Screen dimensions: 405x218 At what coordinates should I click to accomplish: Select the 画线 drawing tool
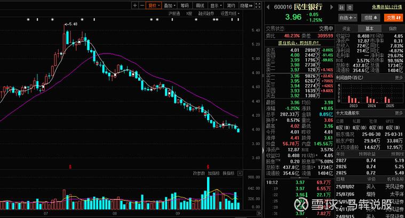200,5
